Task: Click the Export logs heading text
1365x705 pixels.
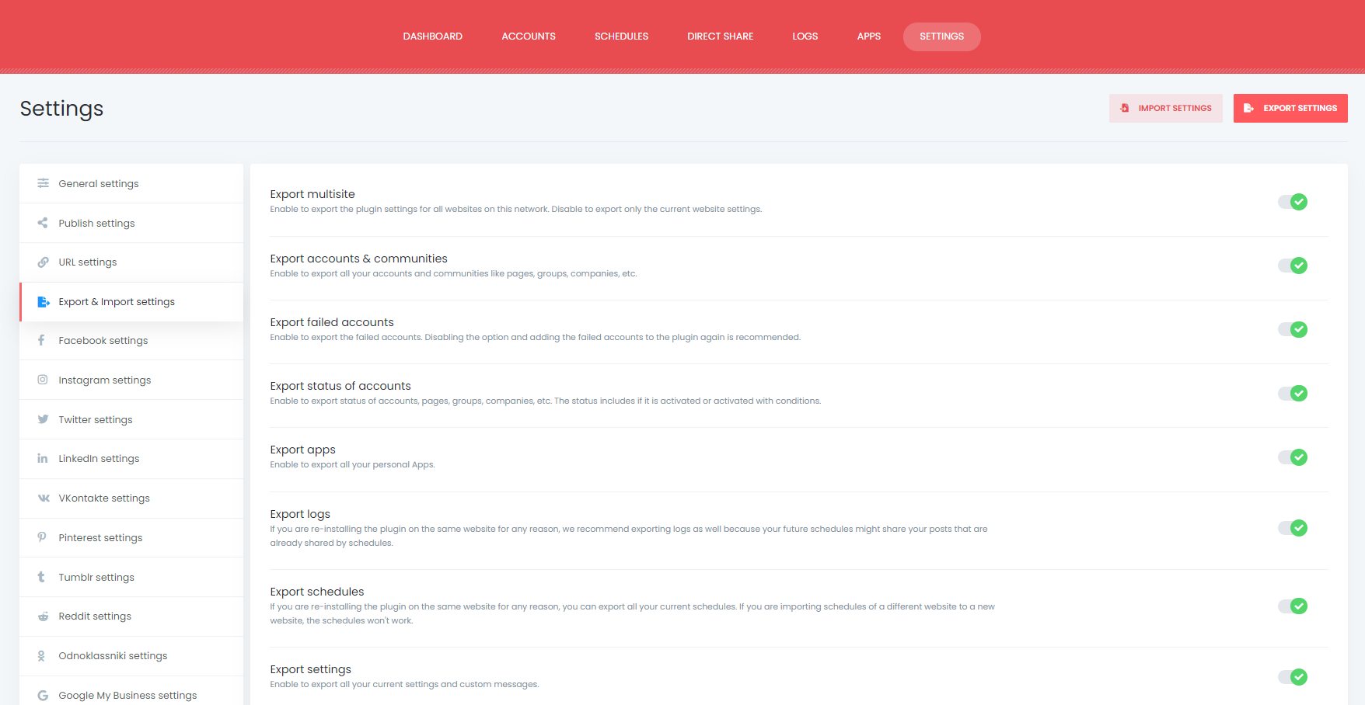Action: pyautogui.click(x=300, y=514)
